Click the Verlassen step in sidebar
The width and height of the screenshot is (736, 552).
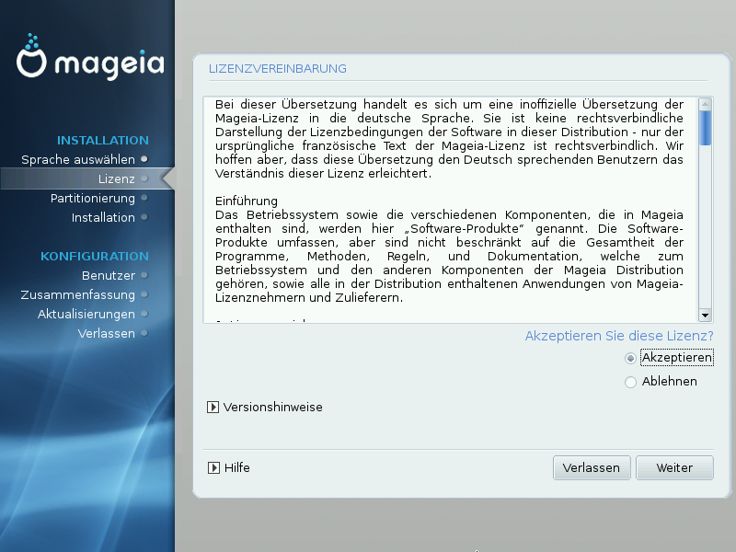point(106,333)
